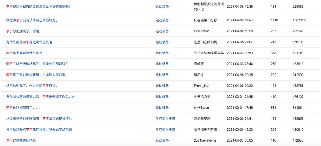Click date 2021-04-05 15:36
The width and height of the screenshot is (321, 146).
pos(240,7)
